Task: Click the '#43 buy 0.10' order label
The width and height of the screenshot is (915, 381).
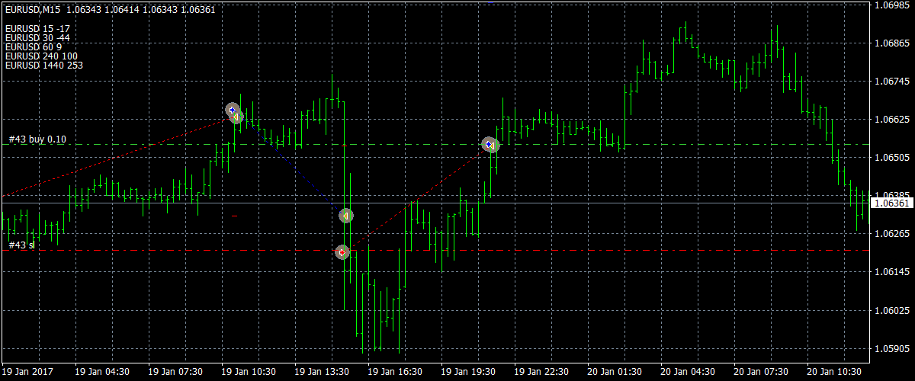Action: click(37, 139)
